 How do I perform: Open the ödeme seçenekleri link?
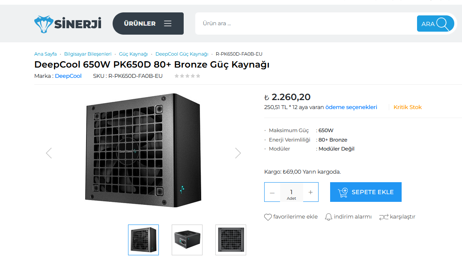[351, 107]
